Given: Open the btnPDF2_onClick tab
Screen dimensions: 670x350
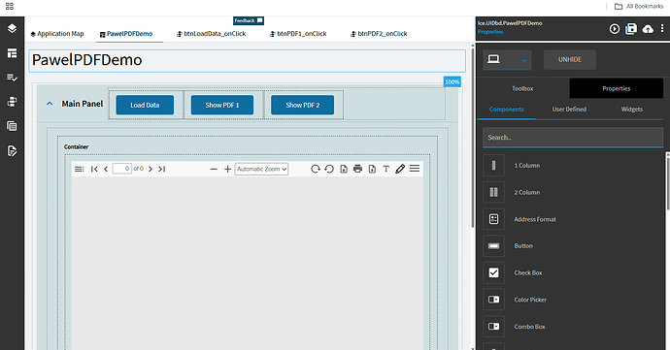Looking at the screenshot, I should pos(379,34).
